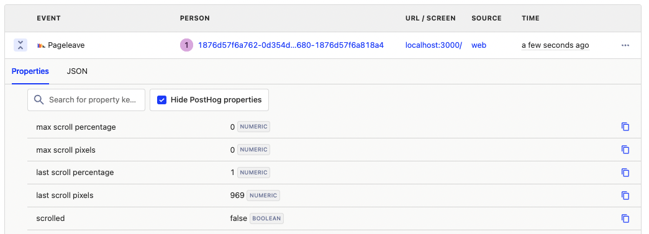649x234 pixels.
Task: Open the three-dots menu for Pageleave event
Action: point(625,45)
